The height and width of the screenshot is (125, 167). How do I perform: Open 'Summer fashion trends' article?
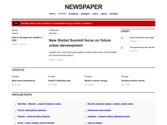tap(133, 81)
